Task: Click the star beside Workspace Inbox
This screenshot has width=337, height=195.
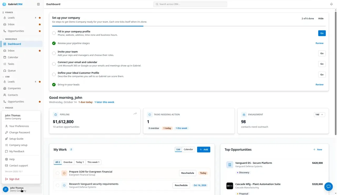Action: point(40,51)
